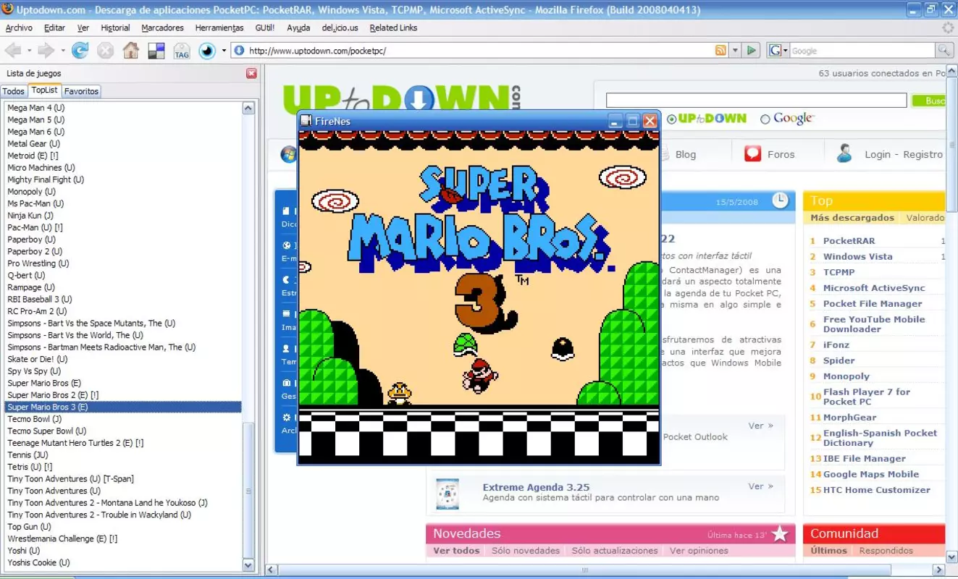Switch to the Todos tab
958x579 pixels.
tap(14, 91)
